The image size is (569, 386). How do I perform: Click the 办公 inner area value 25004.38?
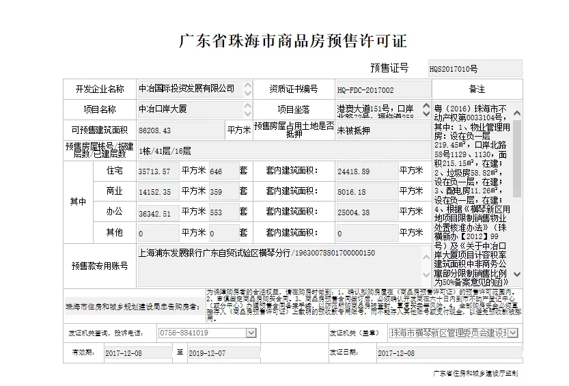click(367, 212)
